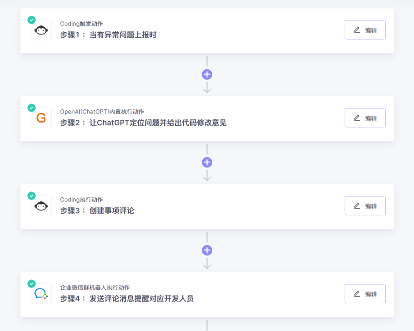Open step 2 "让ChatGPT定位问题" title
This screenshot has width=414, height=331.
click(143, 123)
